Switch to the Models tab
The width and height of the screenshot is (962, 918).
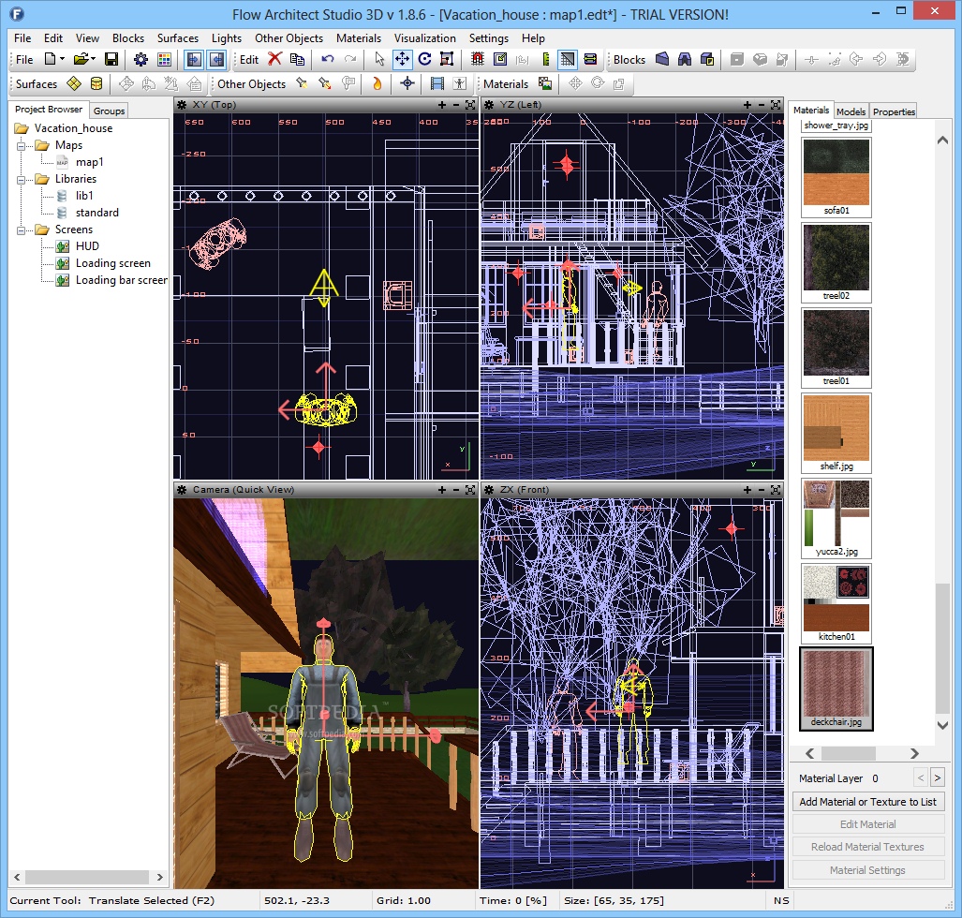coord(851,111)
